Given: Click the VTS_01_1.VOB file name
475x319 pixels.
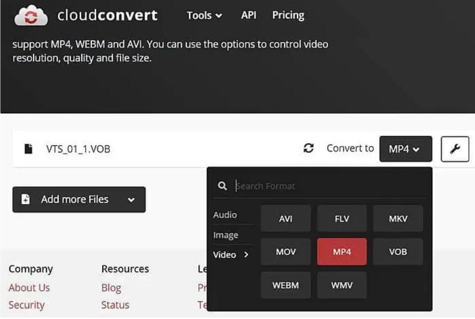Looking at the screenshot, I should [78, 149].
